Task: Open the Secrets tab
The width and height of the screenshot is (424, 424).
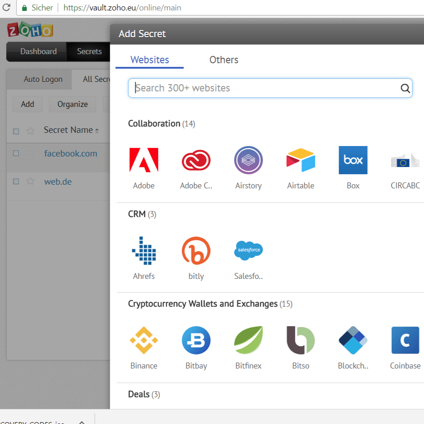Action: pyautogui.click(x=89, y=51)
